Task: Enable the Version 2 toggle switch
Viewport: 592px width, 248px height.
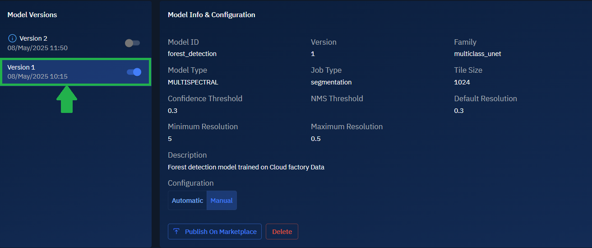Action: click(x=132, y=43)
